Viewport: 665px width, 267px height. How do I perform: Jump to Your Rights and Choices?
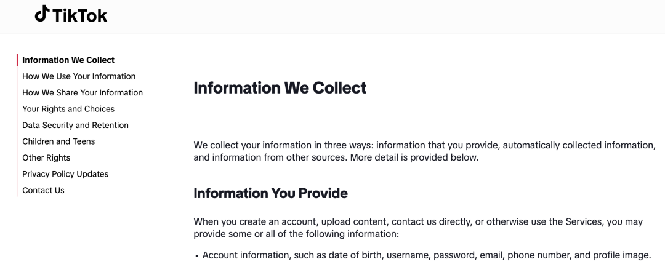(68, 109)
